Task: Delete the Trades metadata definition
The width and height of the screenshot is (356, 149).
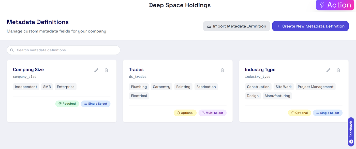Action: click(222, 70)
